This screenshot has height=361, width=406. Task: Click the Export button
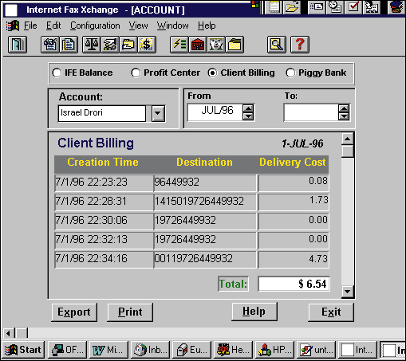pos(74,312)
